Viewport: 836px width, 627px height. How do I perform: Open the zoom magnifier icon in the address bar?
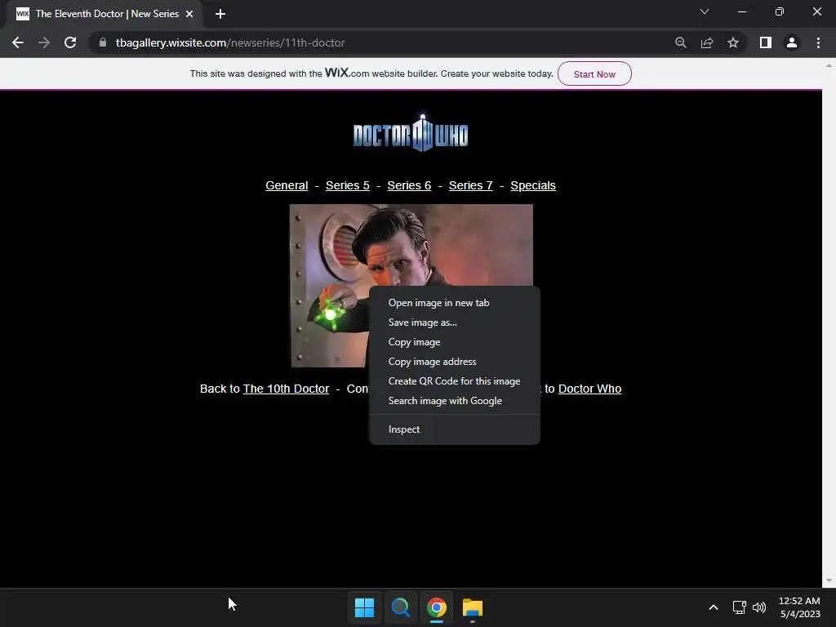coord(681,42)
